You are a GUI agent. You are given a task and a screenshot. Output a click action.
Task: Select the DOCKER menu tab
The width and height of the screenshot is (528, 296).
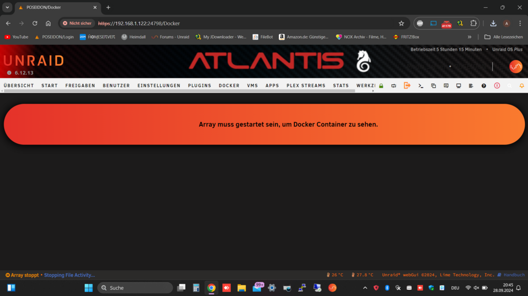point(229,86)
